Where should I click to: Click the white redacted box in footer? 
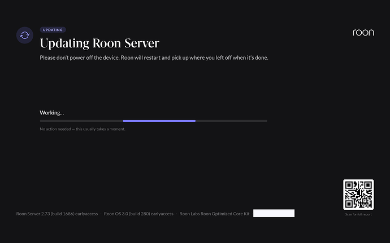click(x=274, y=213)
